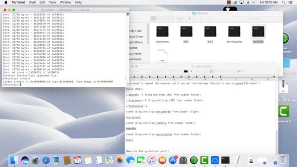The image size is (297, 167).
Task: Open the Edit menu
Action: 42,2
